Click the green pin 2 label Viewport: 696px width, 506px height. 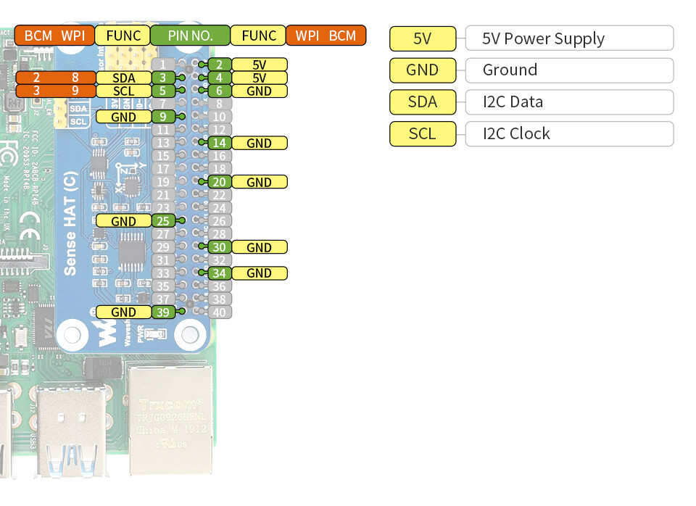219,65
